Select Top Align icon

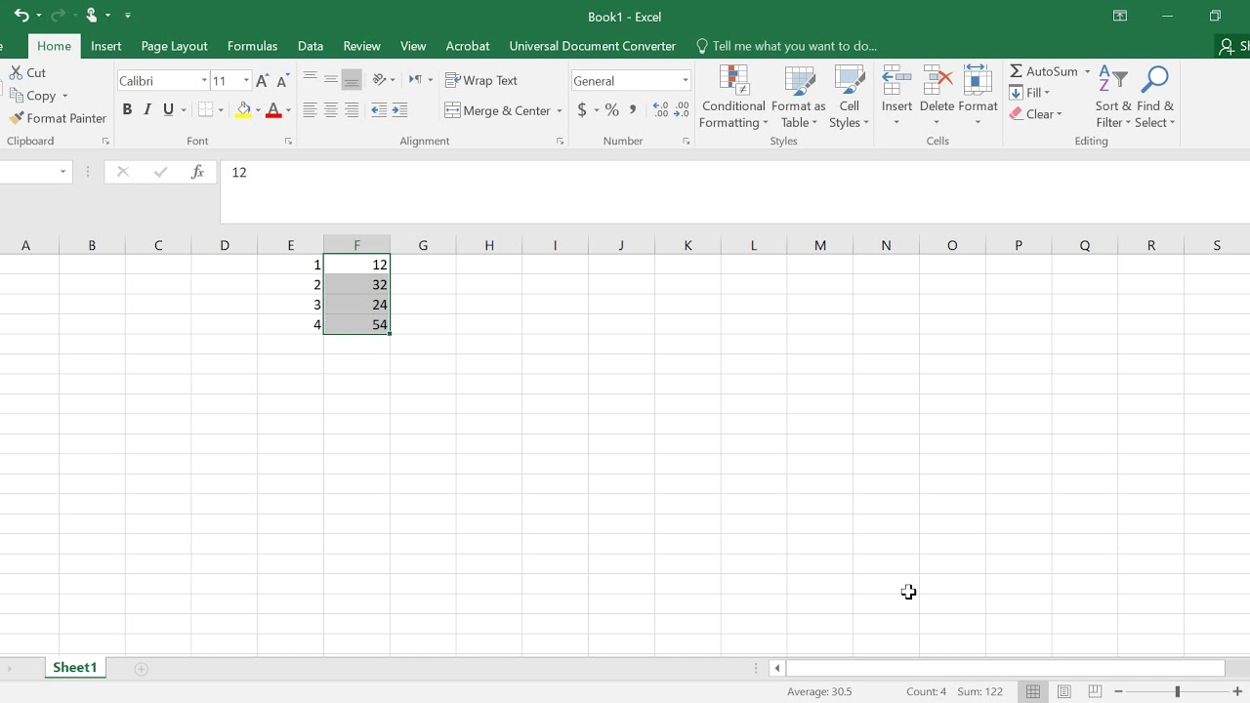(x=310, y=80)
